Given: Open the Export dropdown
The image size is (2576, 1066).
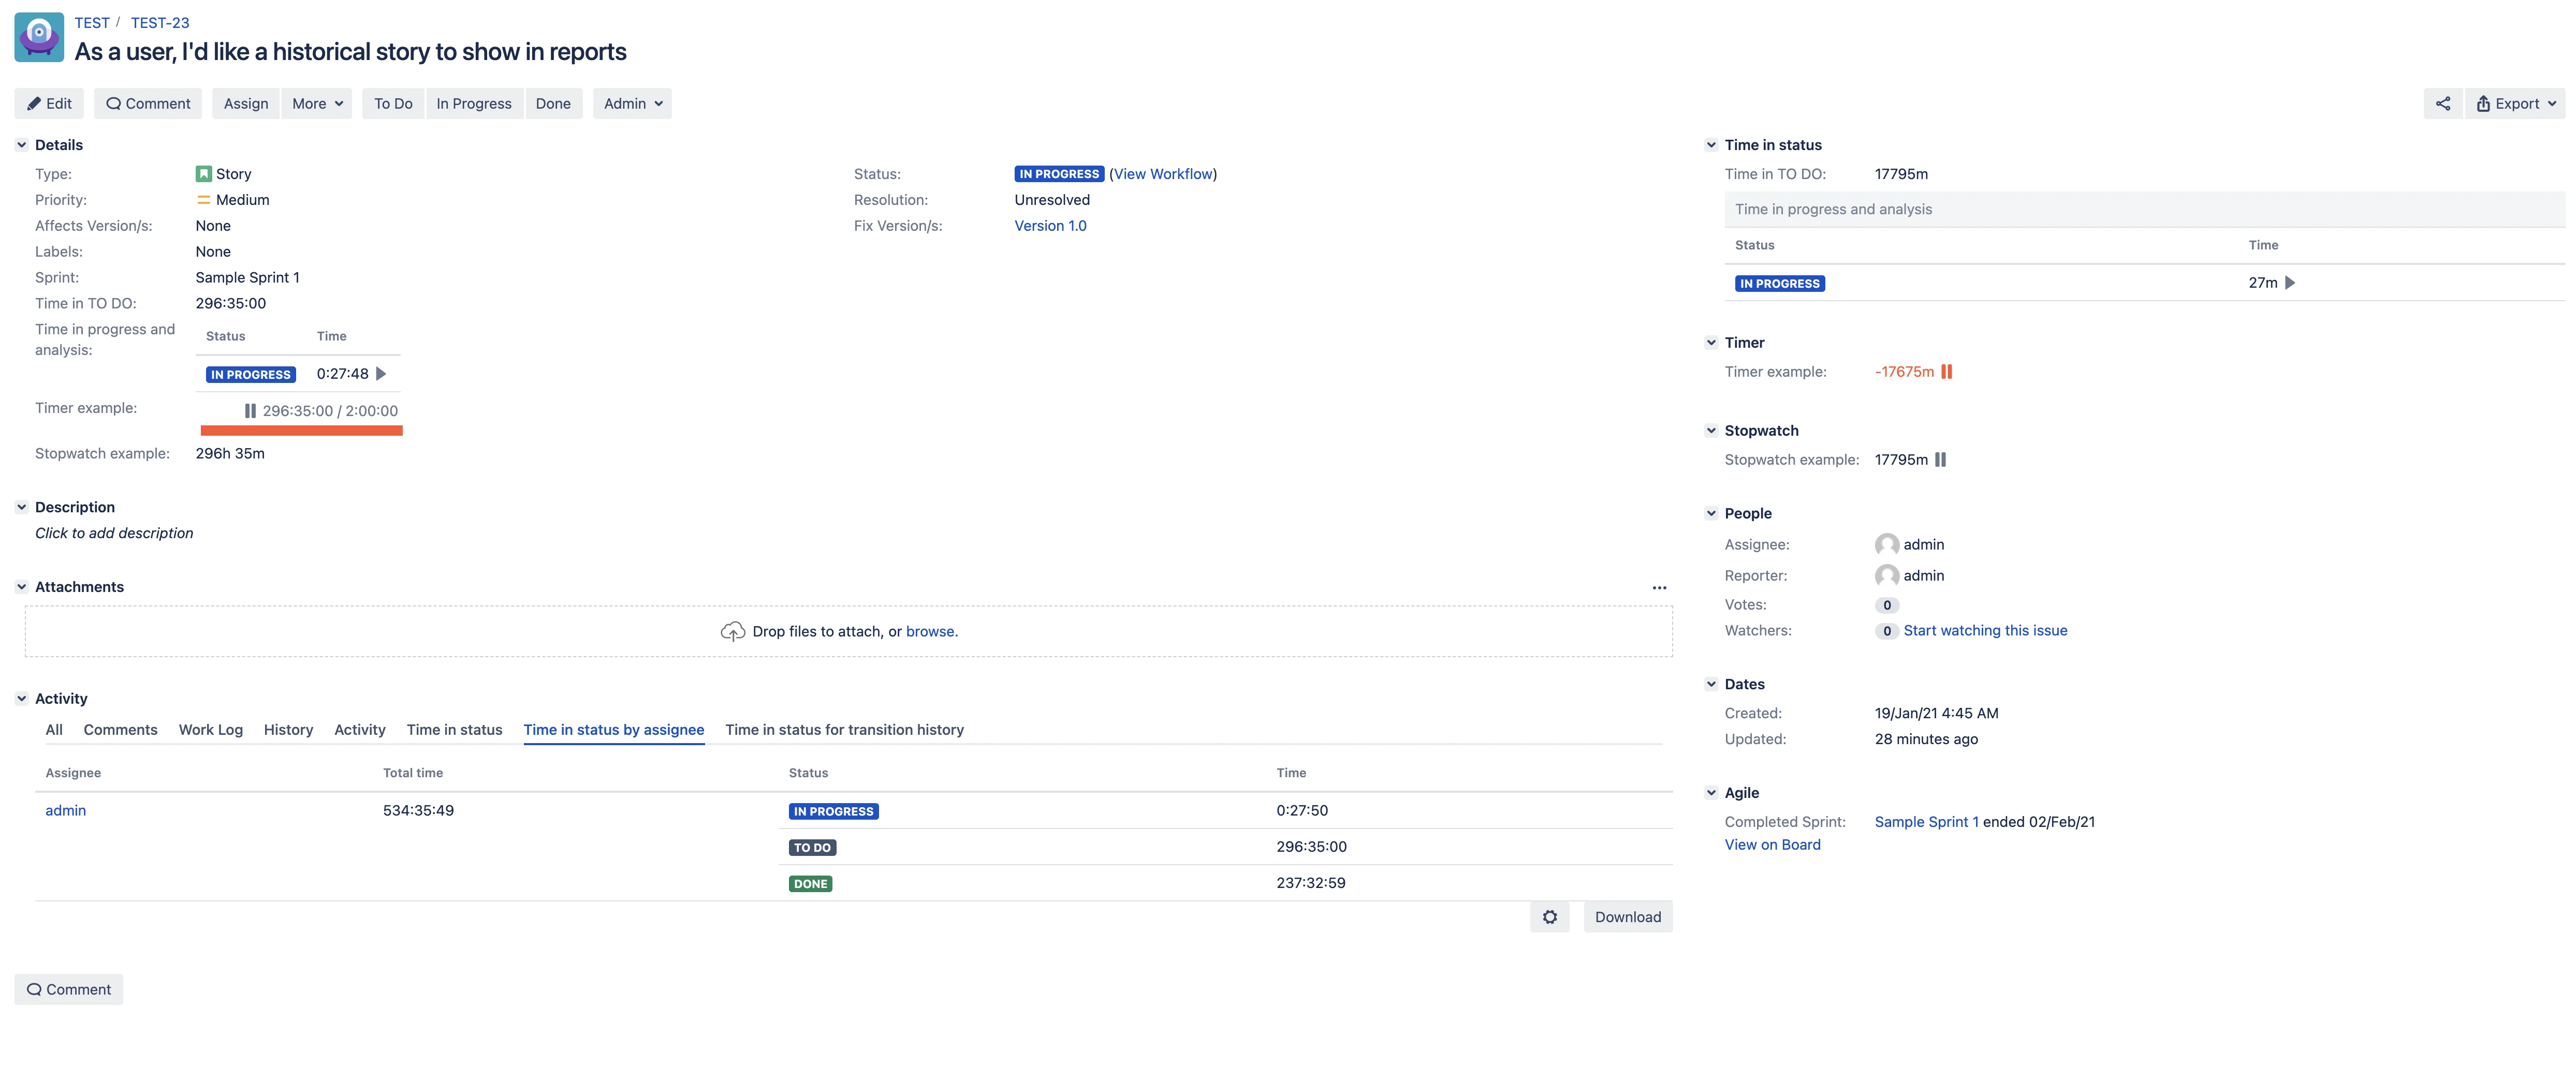Looking at the screenshot, I should (x=2515, y=103).
